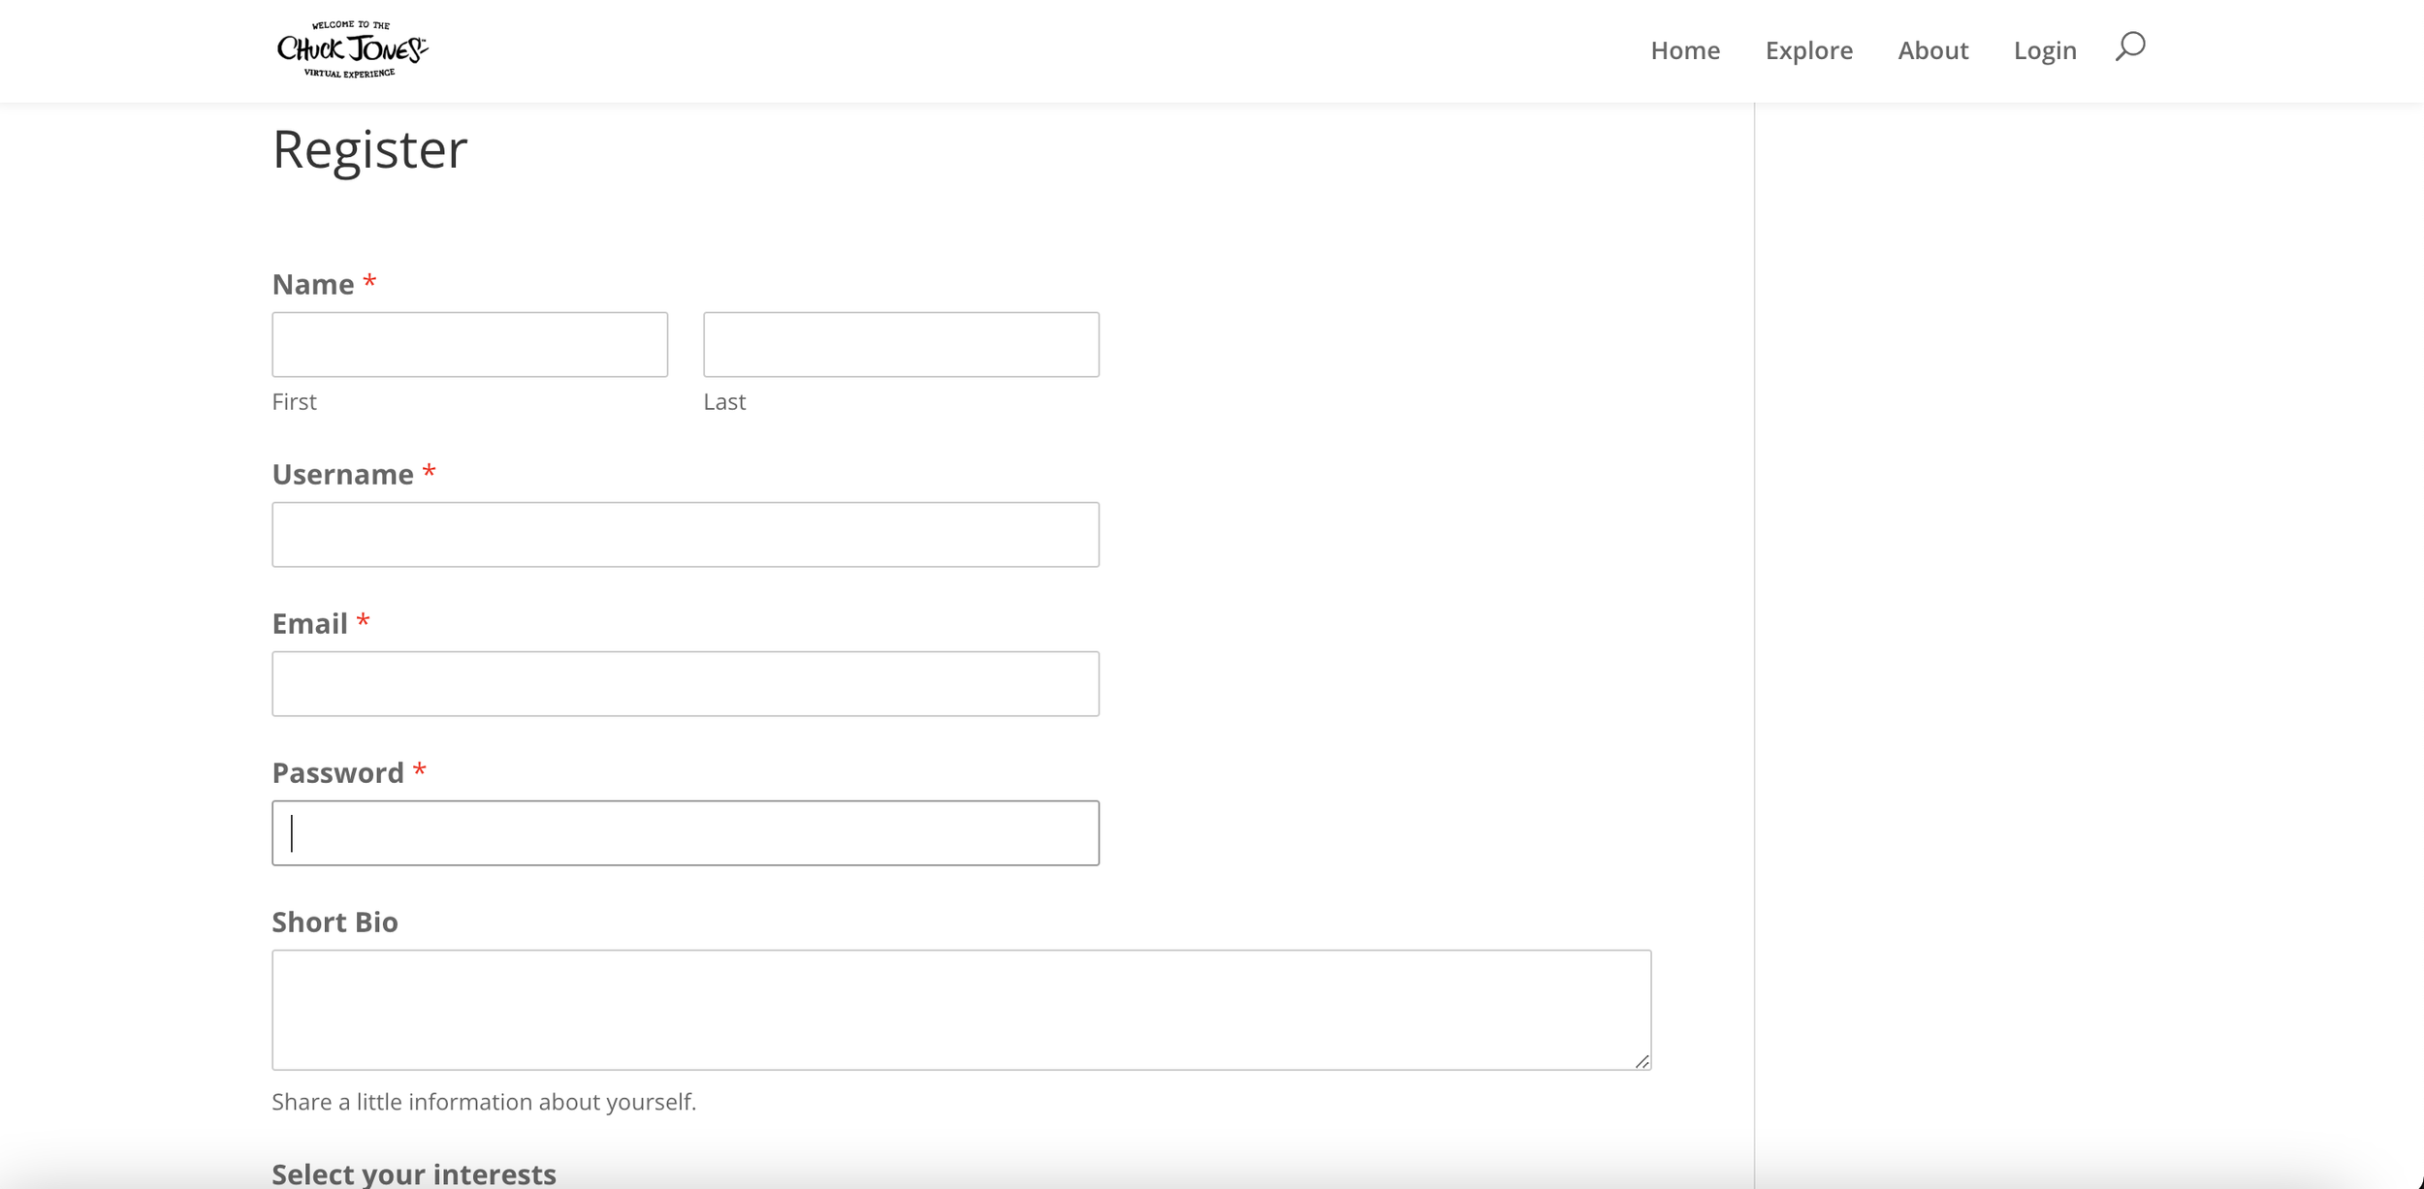The image size is (2424, 1189).
Task: Focus the First name input field
Action: [469, 344]
